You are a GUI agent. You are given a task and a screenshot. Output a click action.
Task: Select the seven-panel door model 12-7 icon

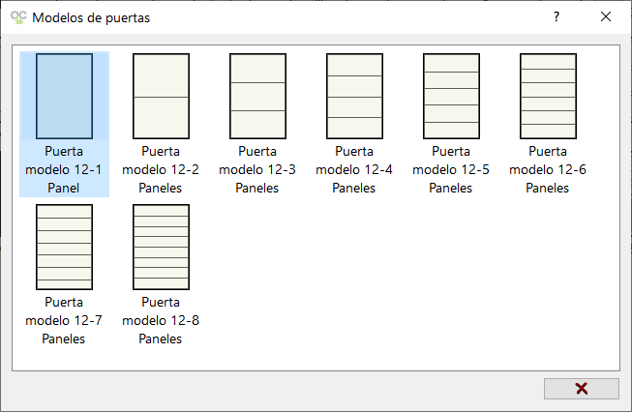pyautogui.click(x=65, y=247)
